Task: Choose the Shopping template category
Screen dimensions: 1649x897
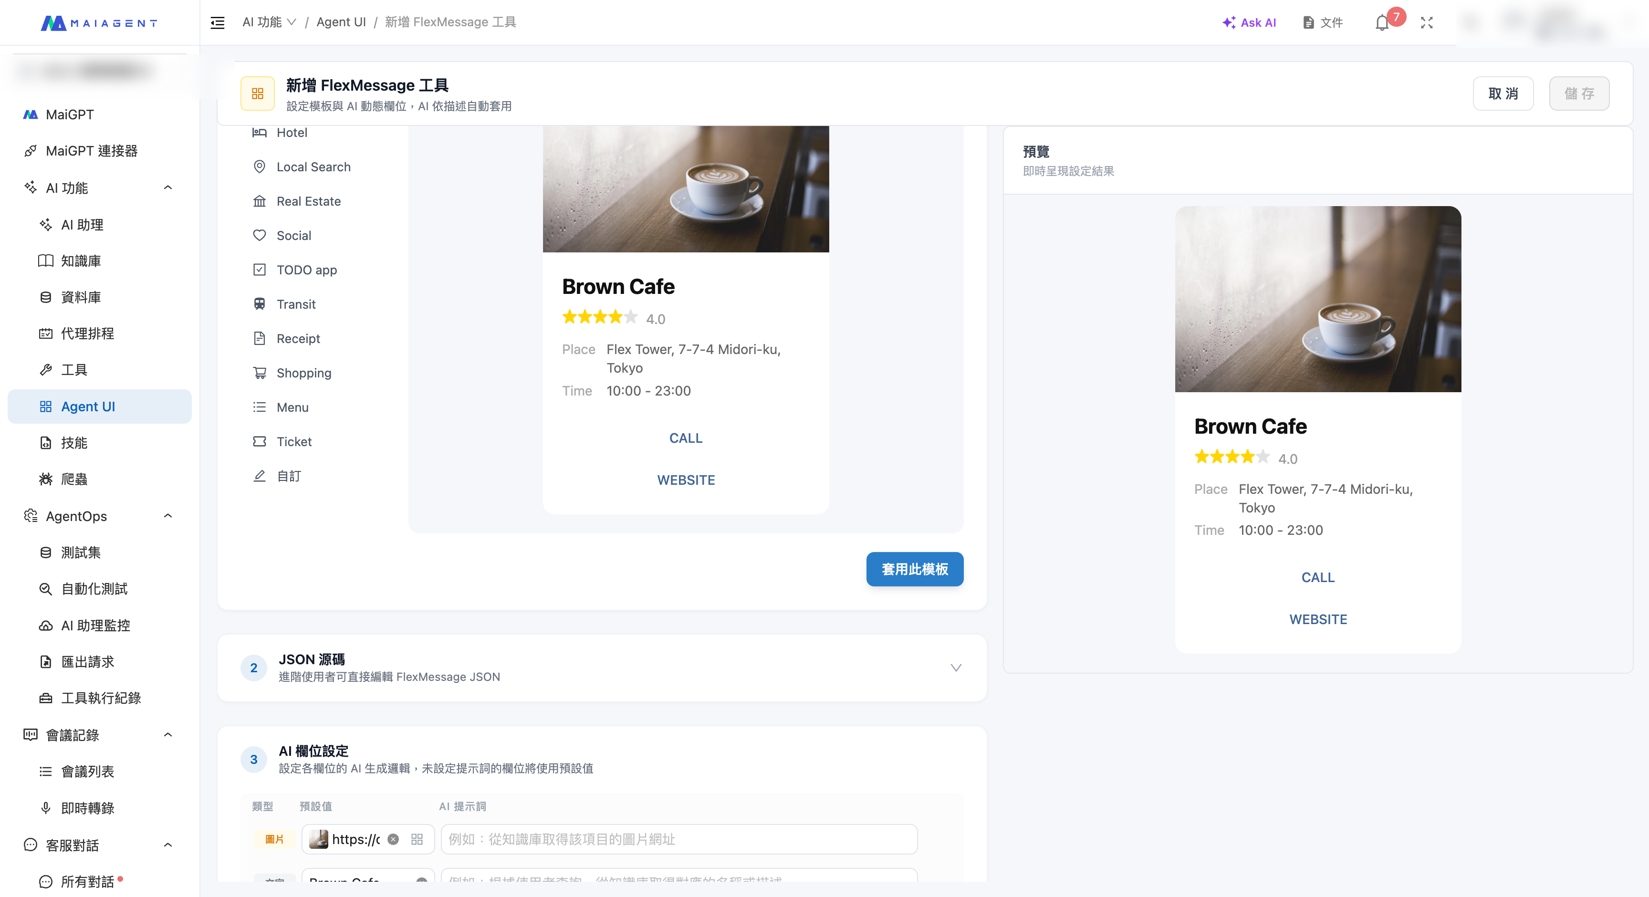Action: click(x=303, y=373)
